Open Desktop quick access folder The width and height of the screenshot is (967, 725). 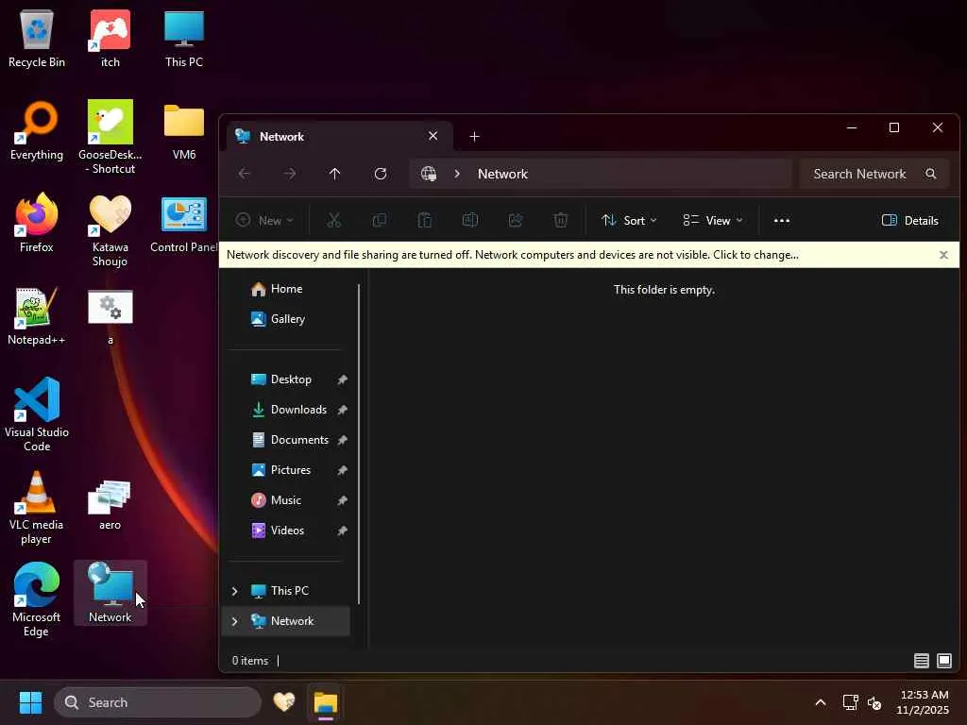click(x=285, y=379)
